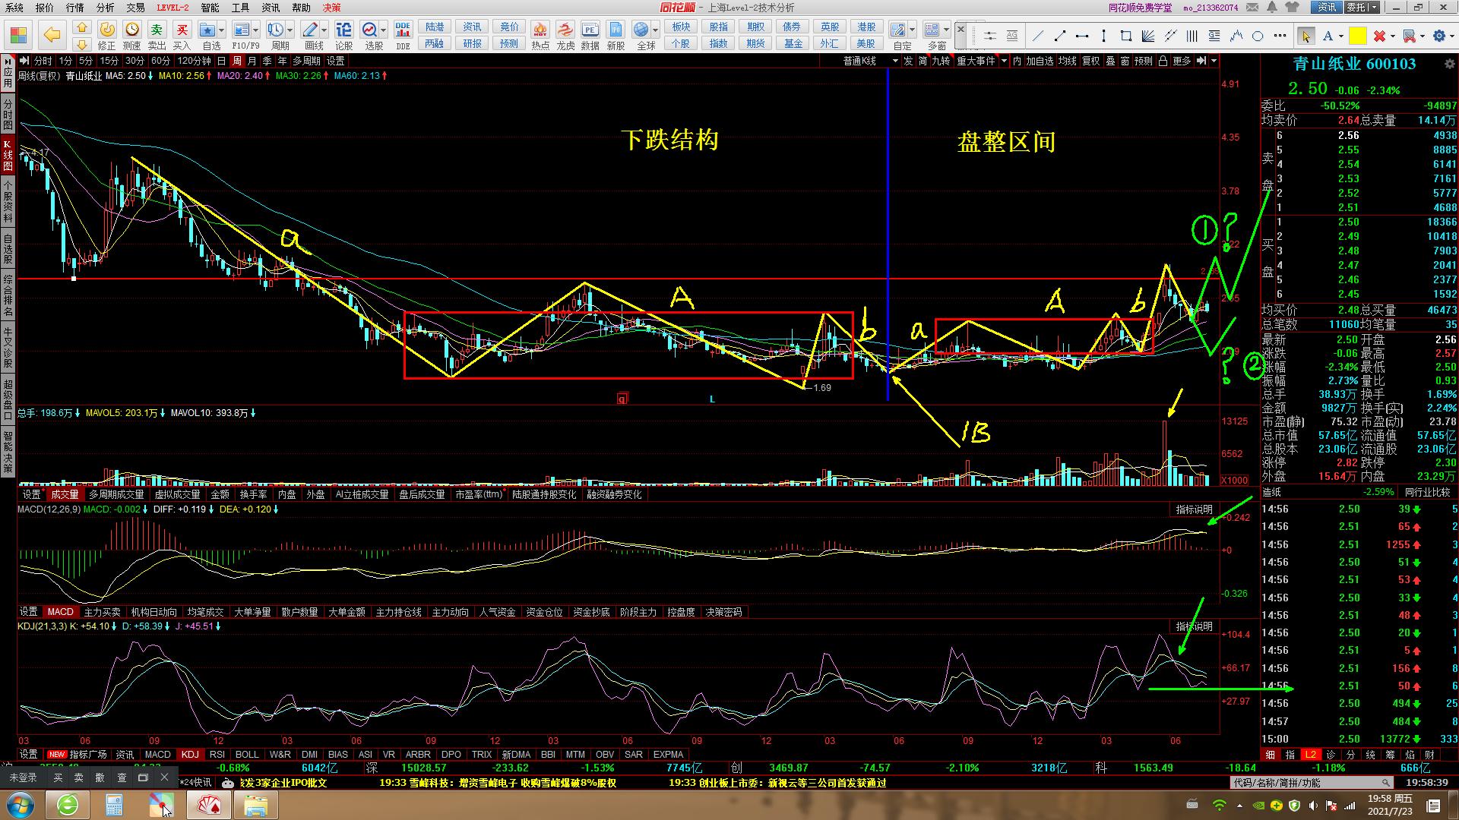
Task: Open the 重大事件 dropdown arrow
Action: pyautogui.click(x=1004, y=61)
